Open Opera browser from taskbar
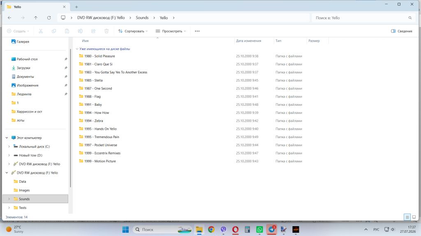 click(236, 229)
